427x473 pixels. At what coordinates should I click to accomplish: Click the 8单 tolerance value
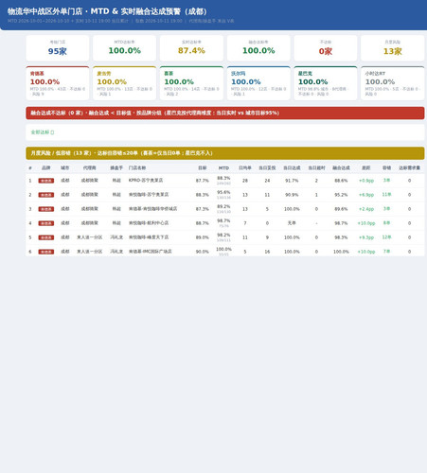(x=386, y=223)
